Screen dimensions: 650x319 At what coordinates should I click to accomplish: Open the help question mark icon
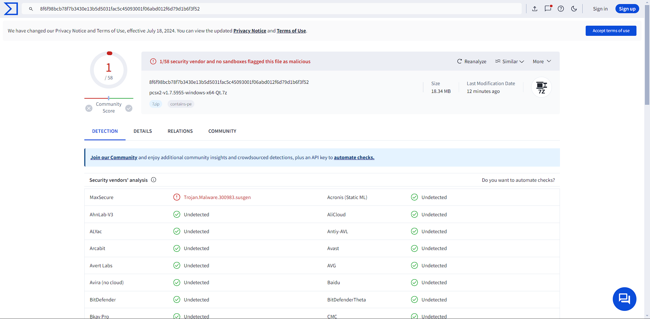click(x=561, y=9)
